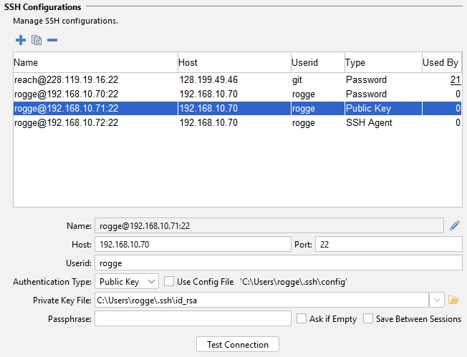The width and height of the screenshot is (467, 357).
Task: Click the Userid text field
Action: pos(279,263)
